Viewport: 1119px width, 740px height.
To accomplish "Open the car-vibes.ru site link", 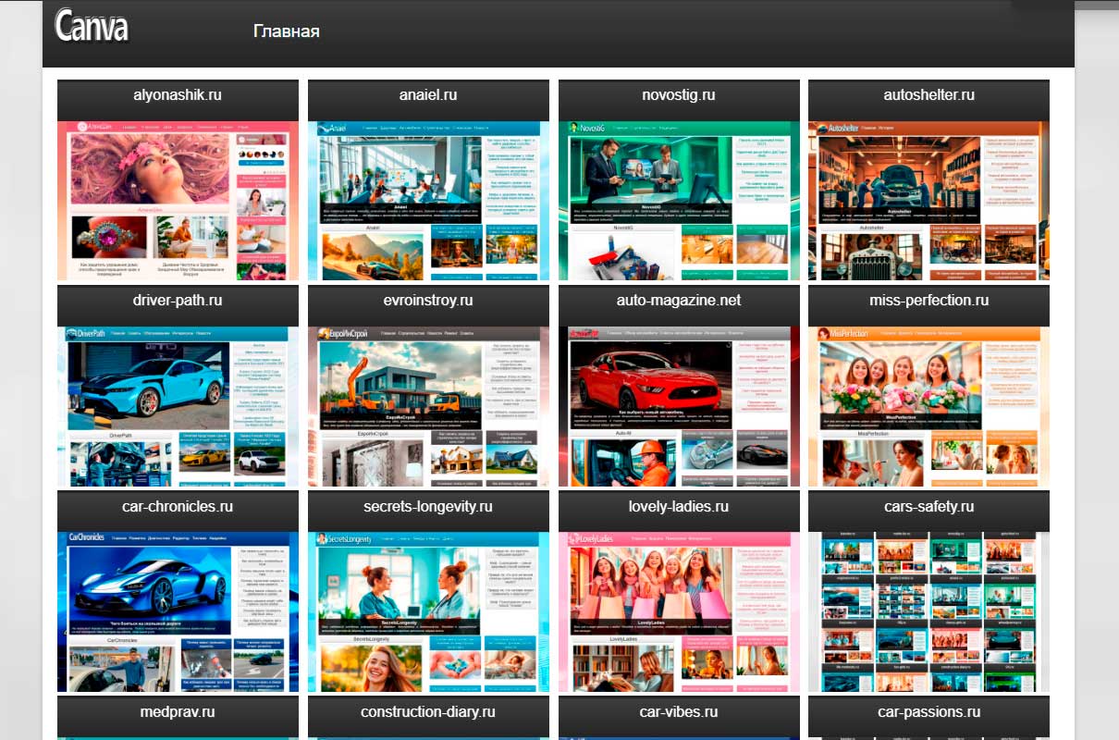I will pos(678,712).
